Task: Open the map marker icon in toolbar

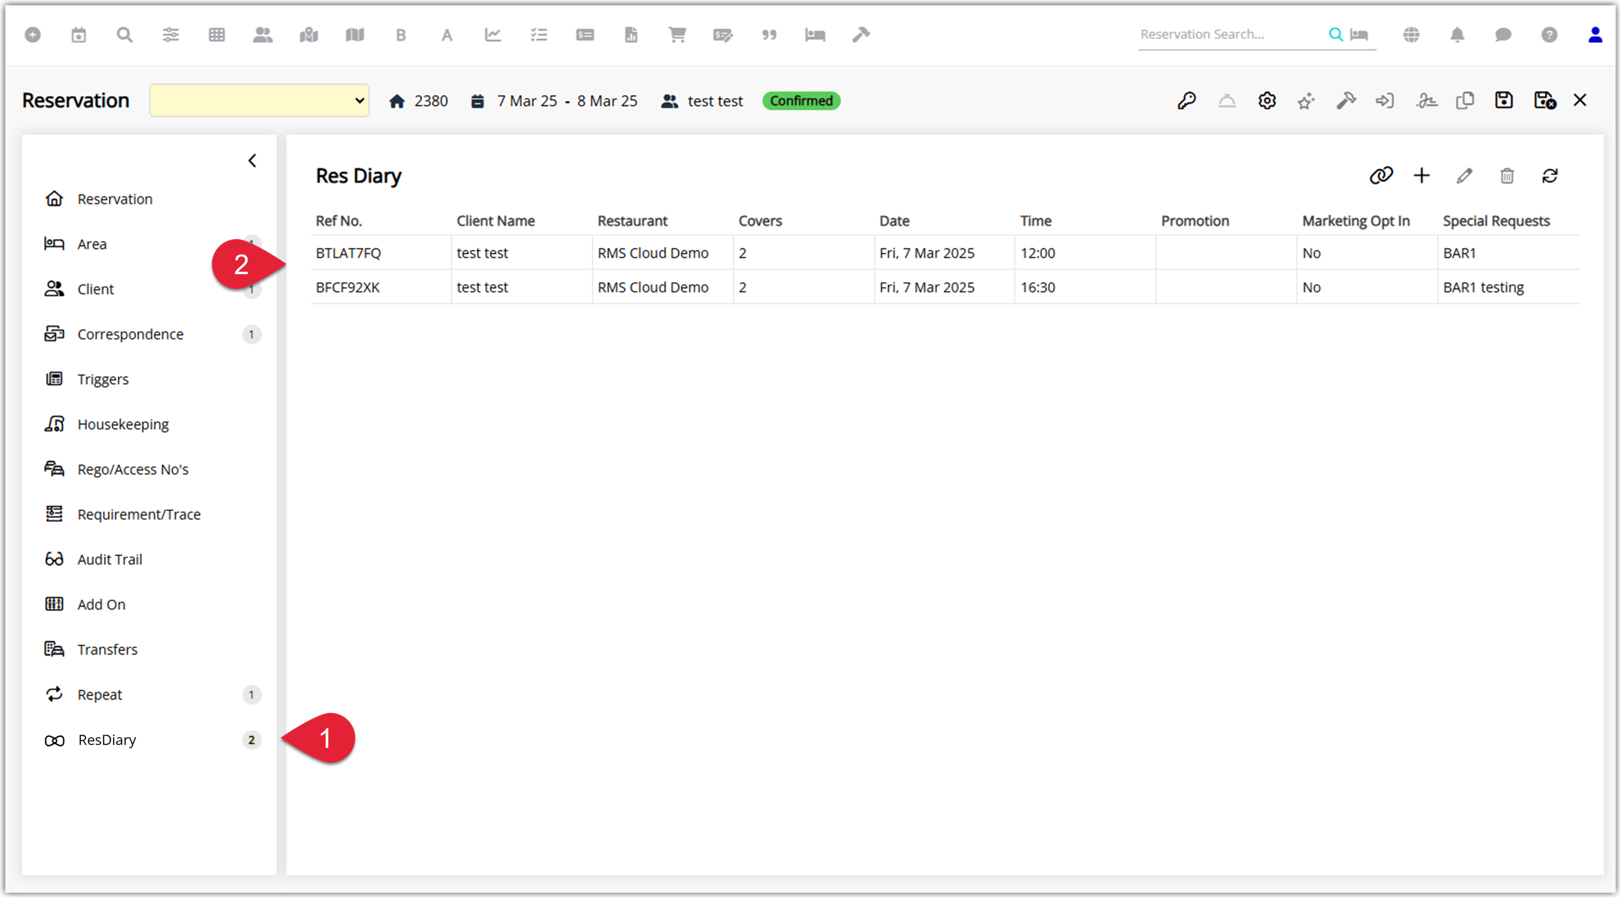Action: (309, 35)
